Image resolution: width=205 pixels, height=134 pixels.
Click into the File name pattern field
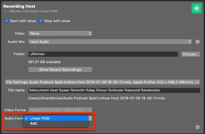pyautogui.click(x=114, y=90)
